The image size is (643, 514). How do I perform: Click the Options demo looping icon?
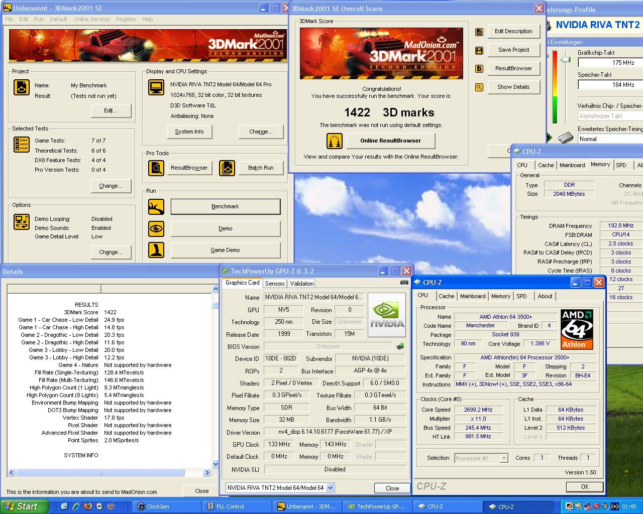click(22, 221)
